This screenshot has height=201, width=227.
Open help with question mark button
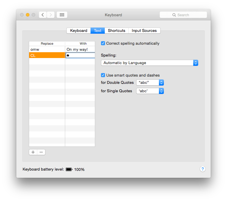[x=203, y=169]
